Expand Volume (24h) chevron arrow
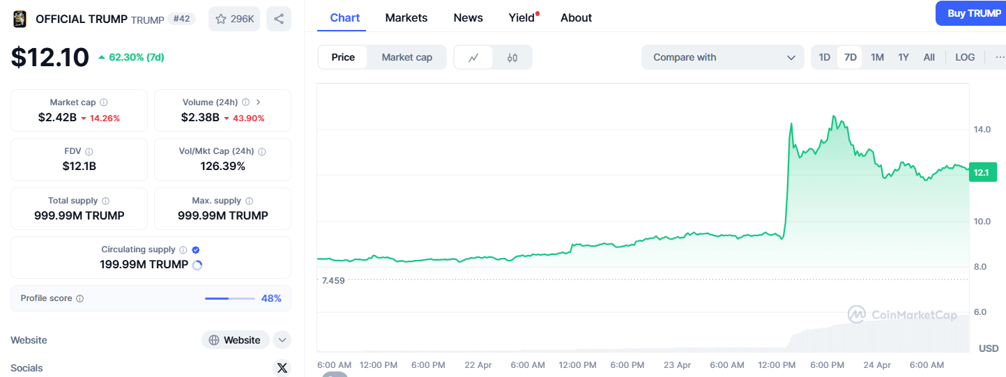1006x377 pixels. [259, 102]
